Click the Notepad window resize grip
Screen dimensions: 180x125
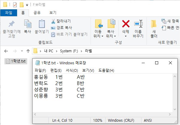(x=176, y=122)
